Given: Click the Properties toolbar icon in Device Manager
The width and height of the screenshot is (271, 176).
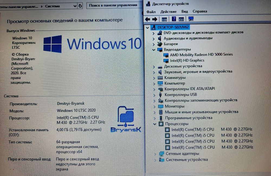Looking at the screenshot, I should pos(164,19).
